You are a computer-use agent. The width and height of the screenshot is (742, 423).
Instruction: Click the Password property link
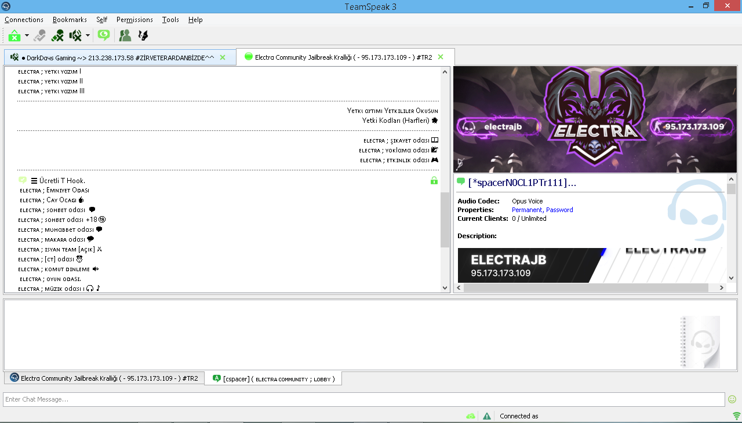click(x=559, y=210)
